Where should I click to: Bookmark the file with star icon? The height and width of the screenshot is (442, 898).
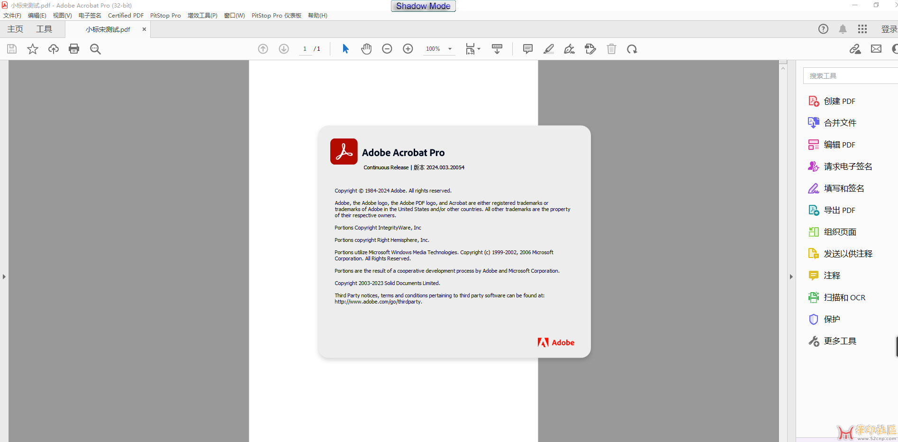pyautogui.click(x=33, y=49)
